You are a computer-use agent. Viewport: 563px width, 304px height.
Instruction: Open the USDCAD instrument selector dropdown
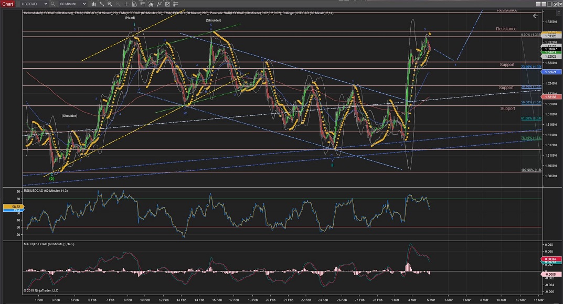pos(34,4)
